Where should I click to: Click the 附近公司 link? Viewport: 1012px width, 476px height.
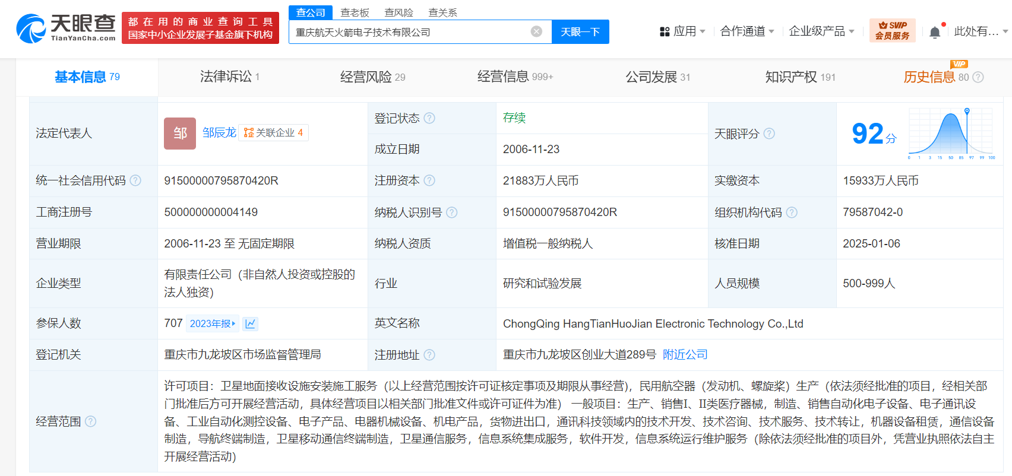[685, 354]
